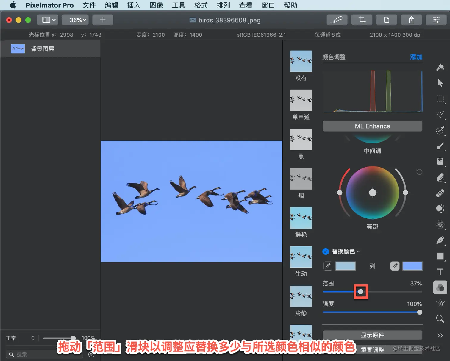Open the 编辑 menu
This screenshot has height=361, width=450.
[112, 5]
